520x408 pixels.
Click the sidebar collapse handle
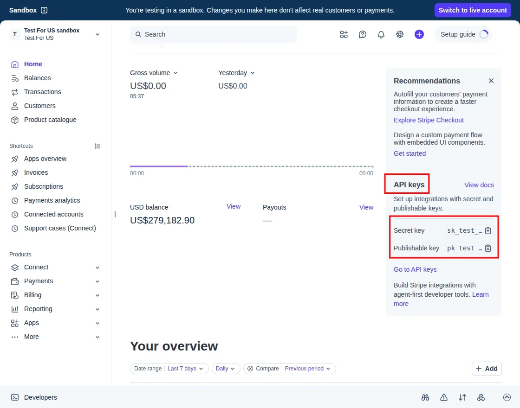click(x=115, y=214)
